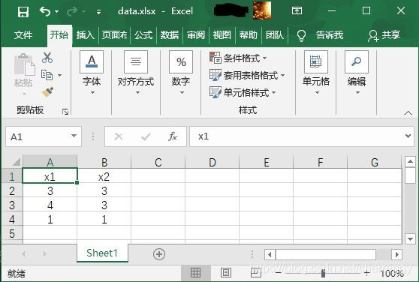Select cell A3 containing 4
The width and height of the screenshot is (419, 282).
click(x=50, y=205)
